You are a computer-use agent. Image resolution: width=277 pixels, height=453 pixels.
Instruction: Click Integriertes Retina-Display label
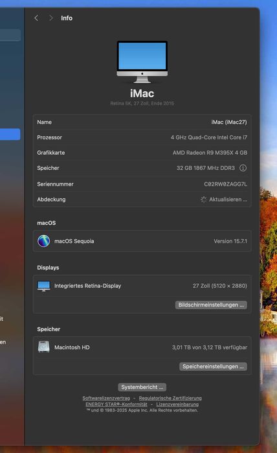point(88,286)
